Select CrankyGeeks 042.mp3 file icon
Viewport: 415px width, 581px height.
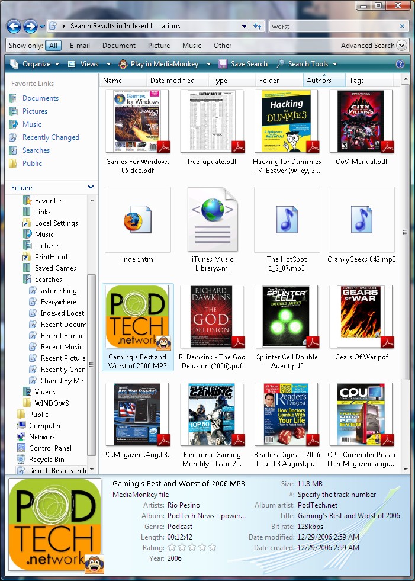click(361, 220)
